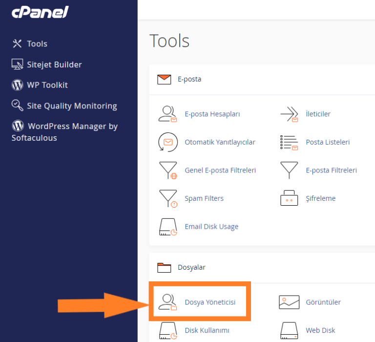This screenshot has width=375, height=342.
Task: Collapse the Dosyalar section header
Action: (x=191, y=267)
